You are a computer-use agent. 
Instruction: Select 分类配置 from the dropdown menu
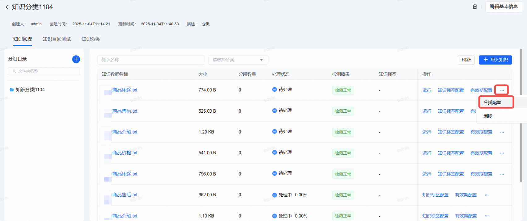tap(492, 102)
